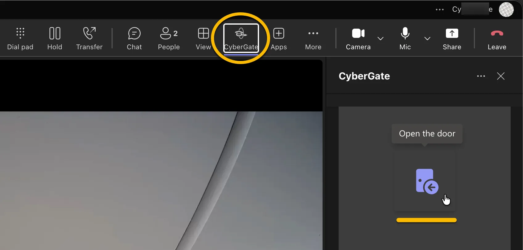Open title bar more options menu
Viewport: 523px width, 250px height.
pos(440,10)
